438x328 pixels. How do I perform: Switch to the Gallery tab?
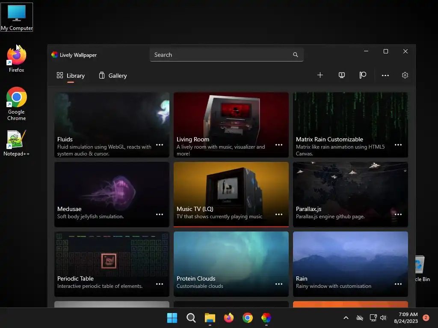[x=113, y=76]
